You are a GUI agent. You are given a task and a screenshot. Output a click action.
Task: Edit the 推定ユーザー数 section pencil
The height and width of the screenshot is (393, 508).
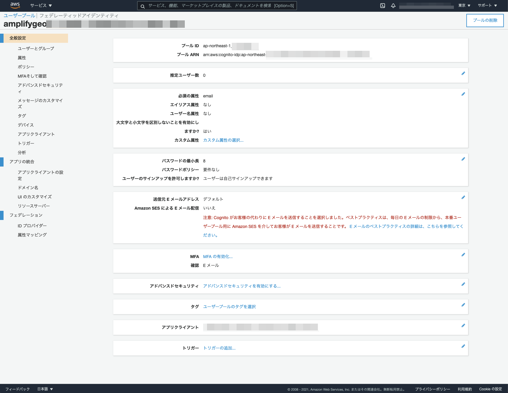[463, 74]
